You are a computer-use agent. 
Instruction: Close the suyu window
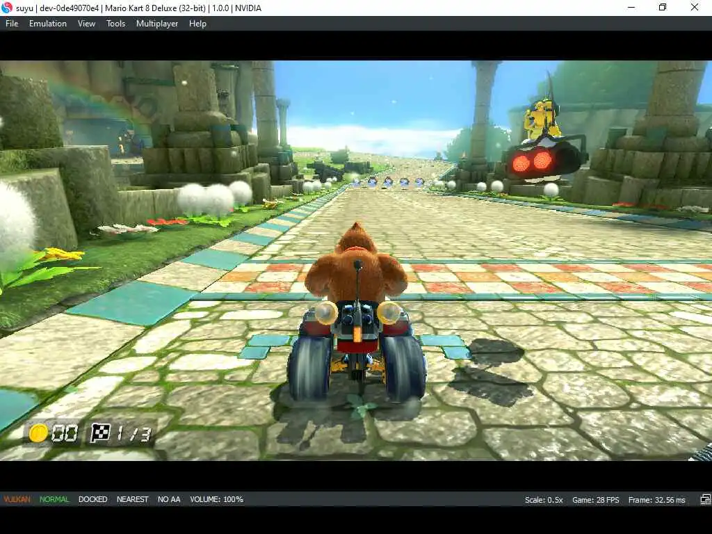click(x=695, y=8)
